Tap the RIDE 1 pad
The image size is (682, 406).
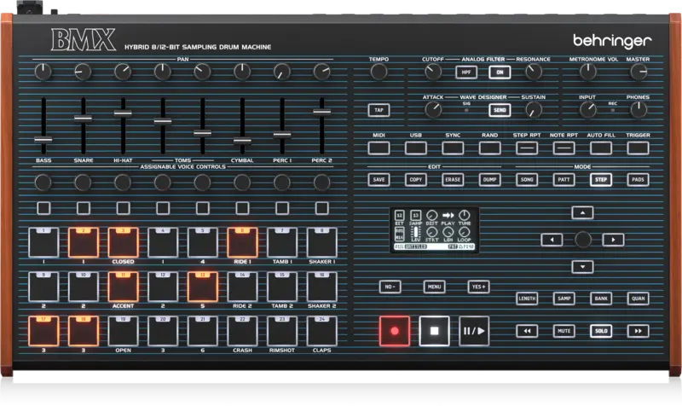pos(242,242)
